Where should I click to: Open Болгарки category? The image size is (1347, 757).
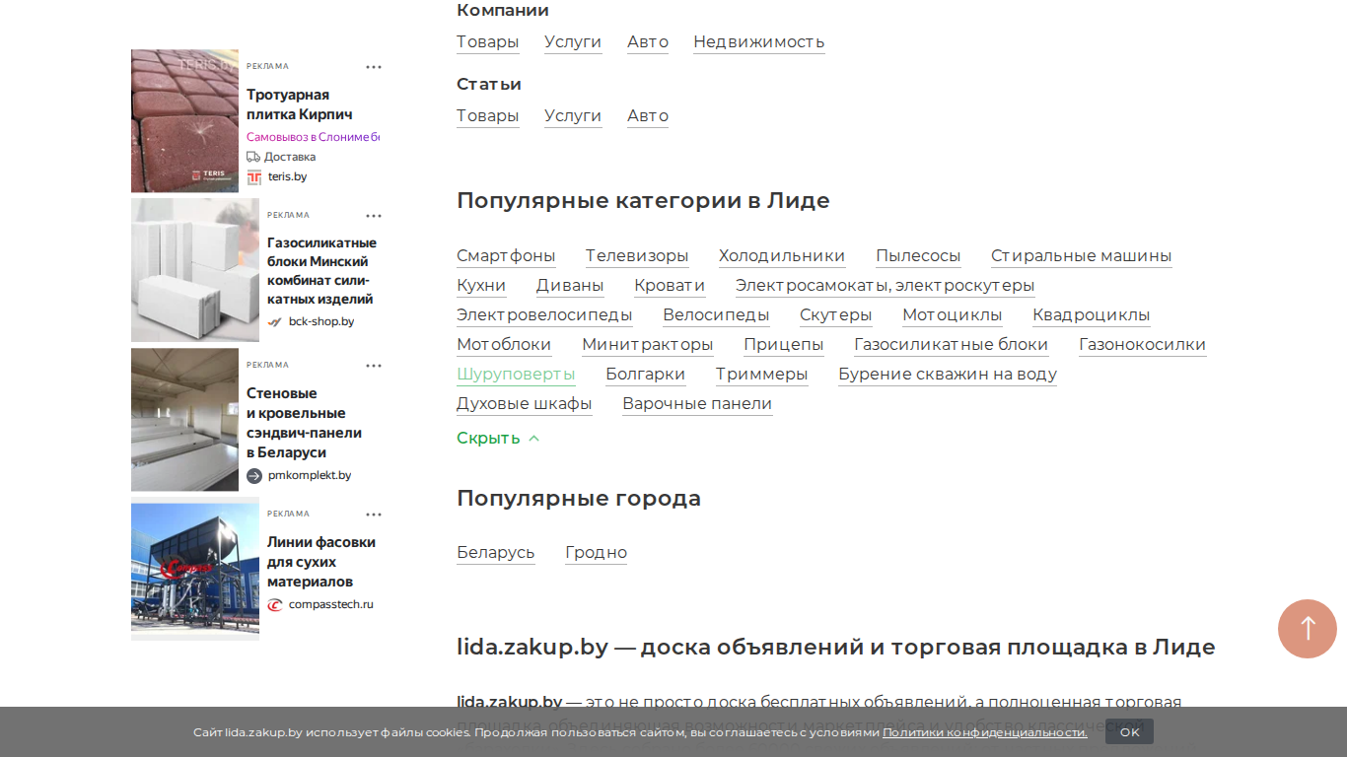coord(646,375)
